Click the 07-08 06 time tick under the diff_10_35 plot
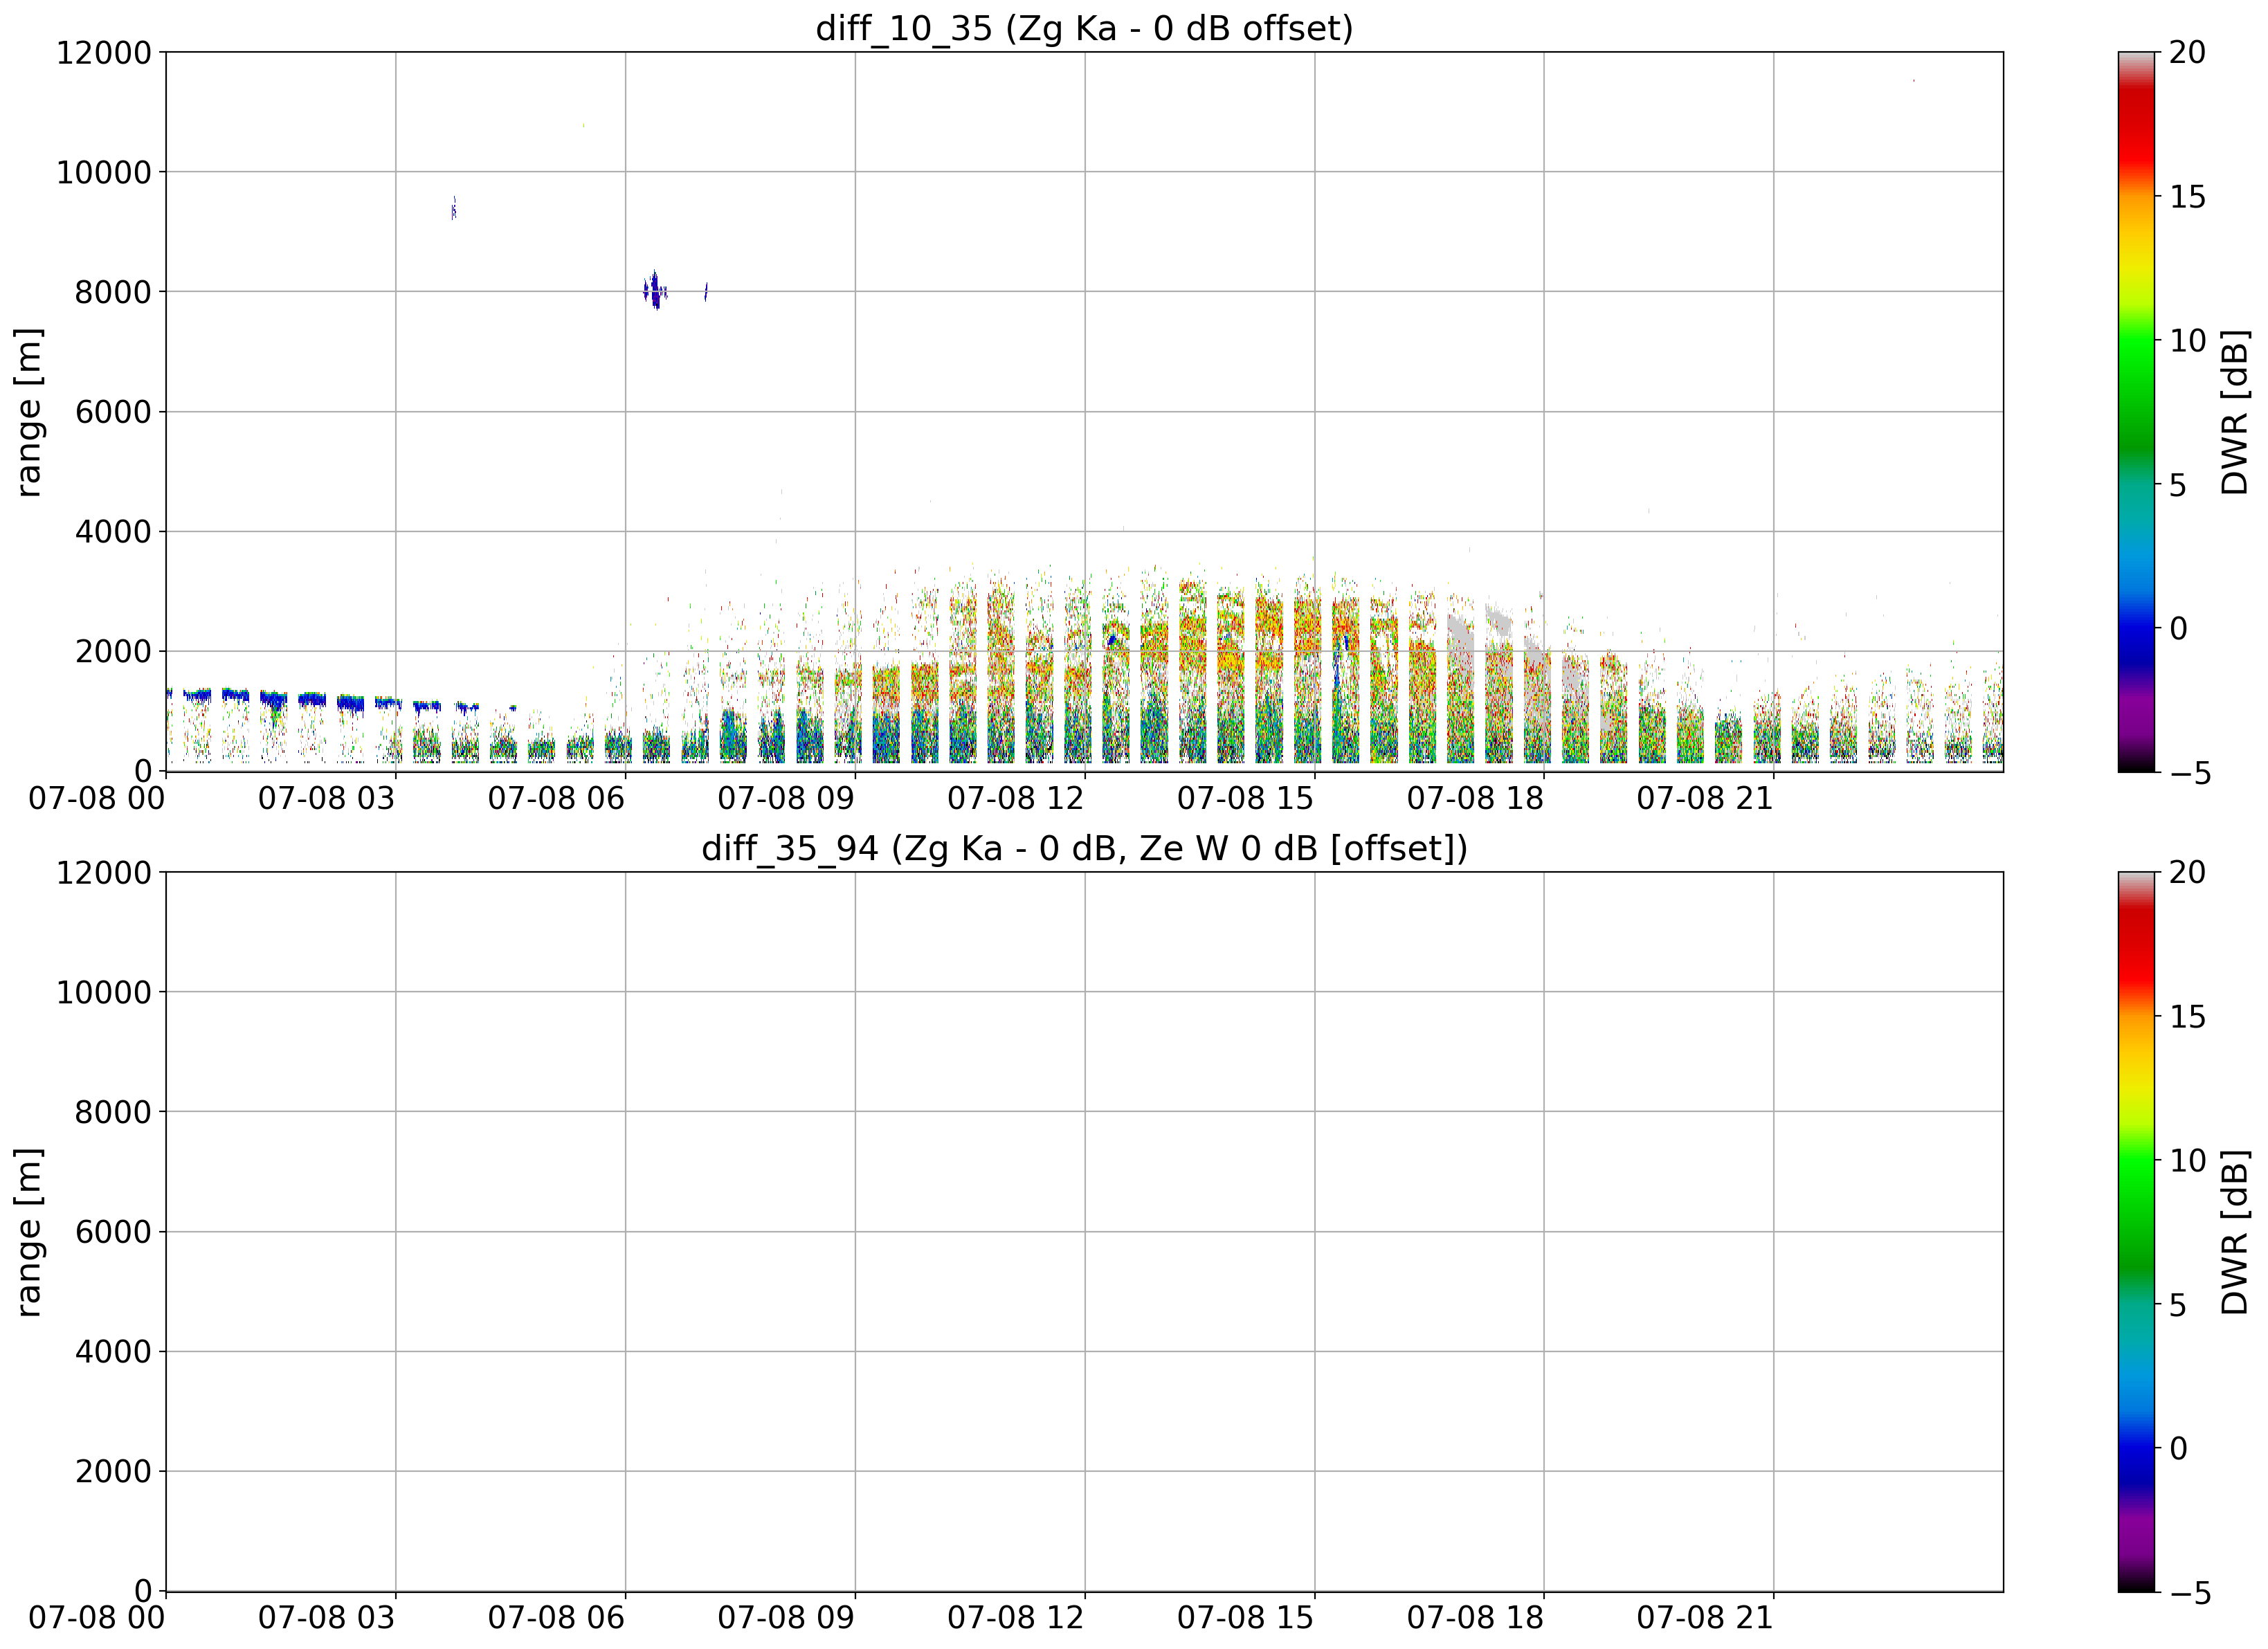Image resolution: width=2268 pixels, height=1649 pixels. [x=557, y=799]
